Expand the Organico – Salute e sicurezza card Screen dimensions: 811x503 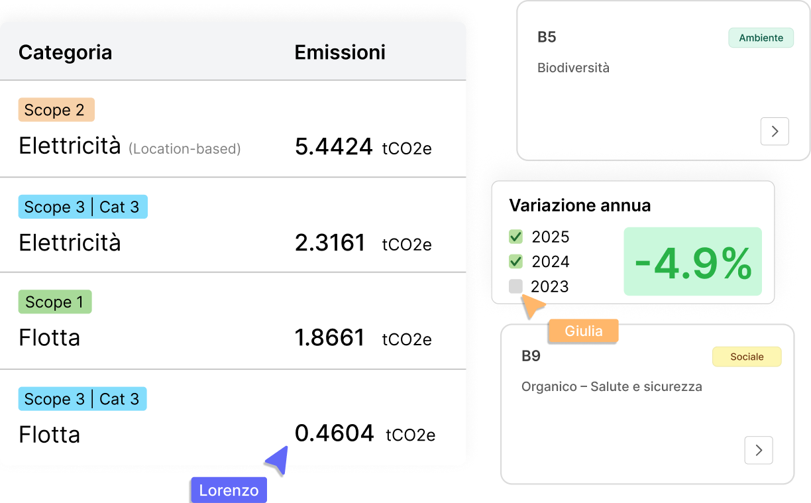pyautogui.click(x=759, y=450)
